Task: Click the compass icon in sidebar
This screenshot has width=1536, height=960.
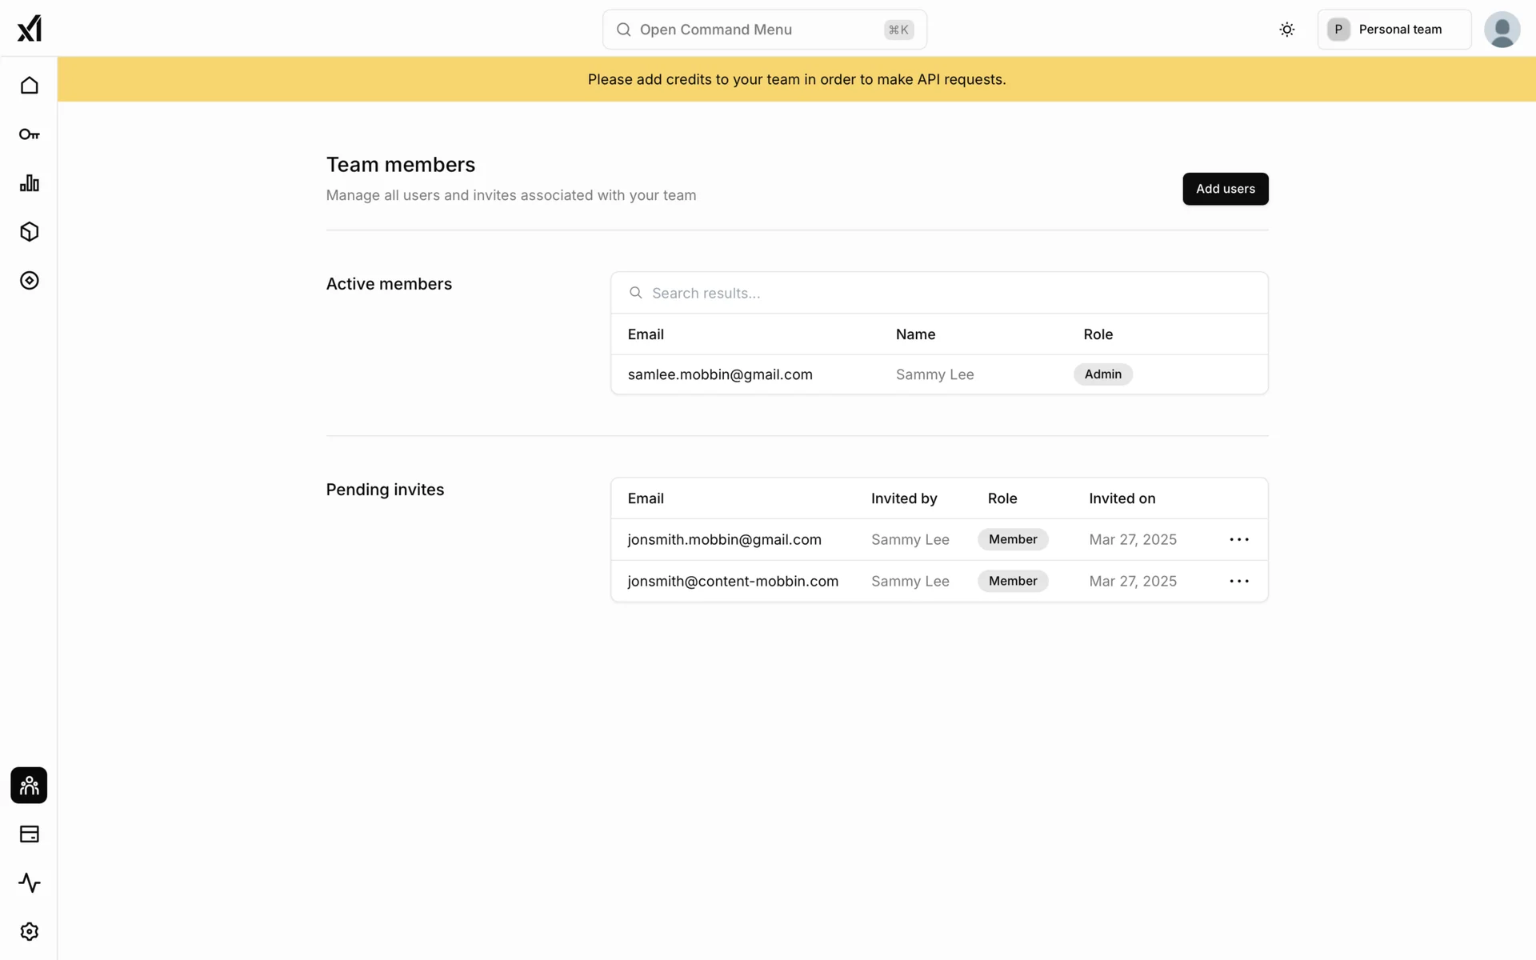Action: pyautogui.click(x=29, y=281)
